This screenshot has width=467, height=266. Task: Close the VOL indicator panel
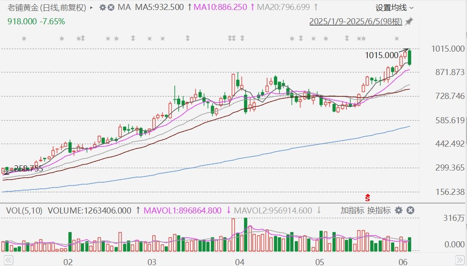click(x=410, y=210)
